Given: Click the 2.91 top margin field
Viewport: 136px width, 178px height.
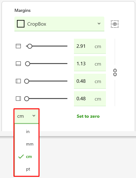Looking at the screenshot, I should 90,46.
